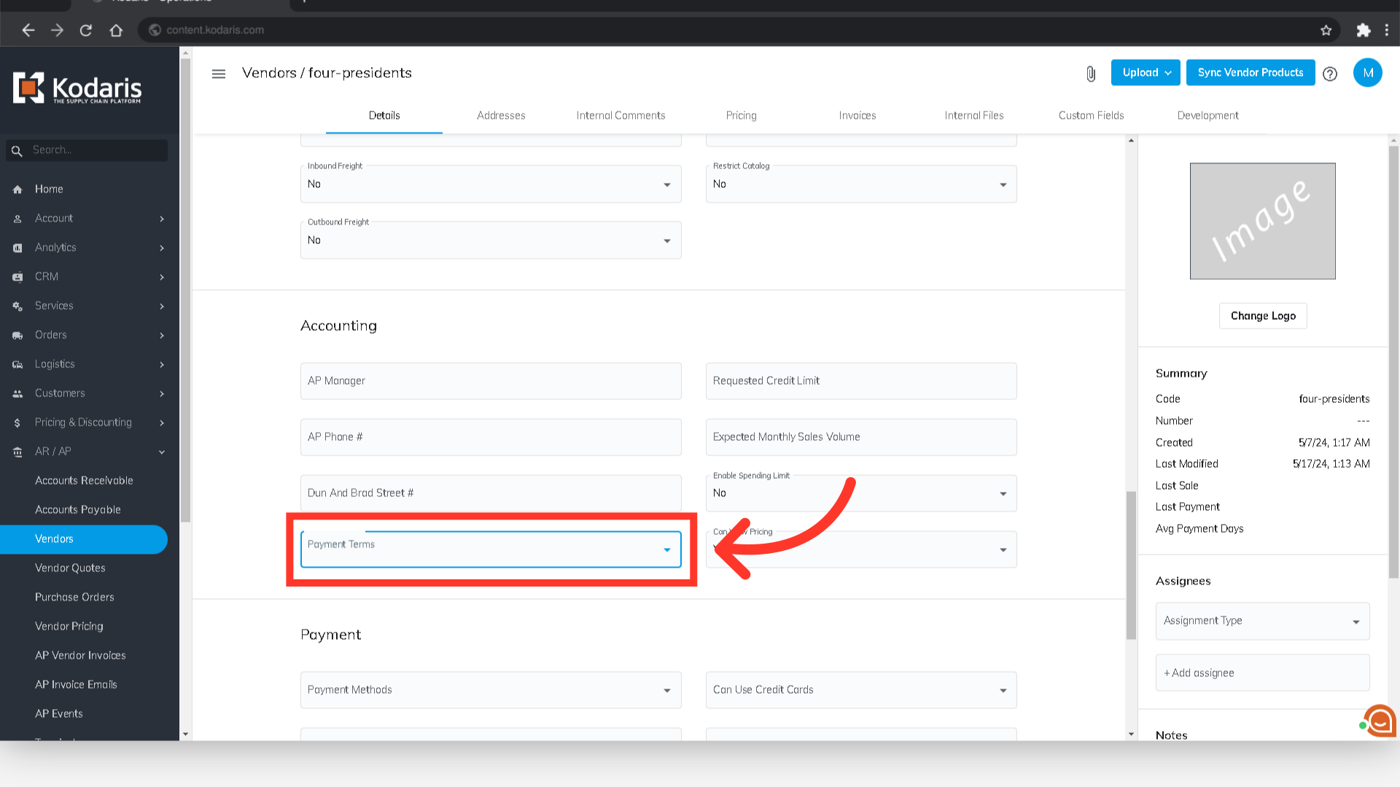1400x787 pixels.
Task: Click the AP Manager input field
Action: 490,381
